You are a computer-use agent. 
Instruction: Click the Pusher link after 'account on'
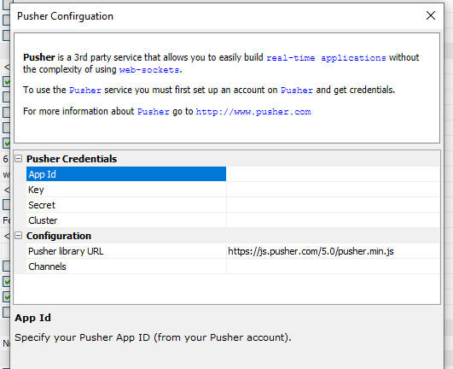pyautogui.click(x=297, y=91)
